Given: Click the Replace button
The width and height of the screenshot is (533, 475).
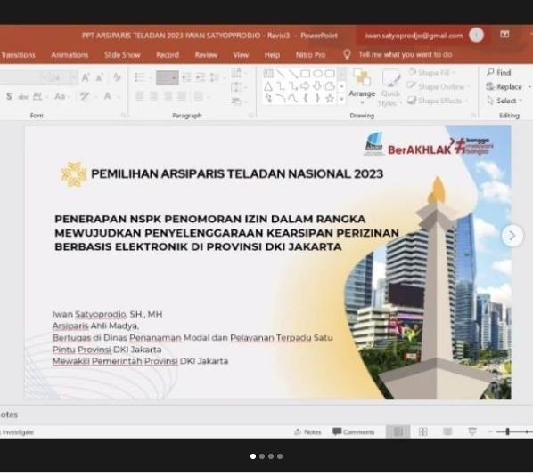Looking at the screenshot, I should coord(504,87).
